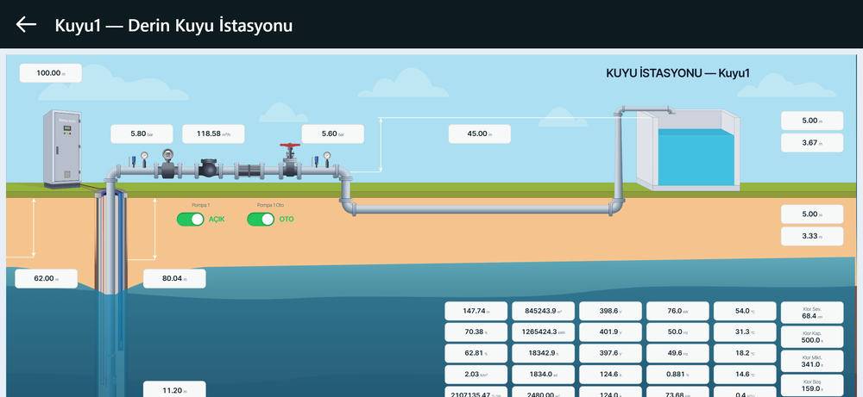The image size is (863, 397).
Task: Select the 1834.0 count cell
Action: 543,375
